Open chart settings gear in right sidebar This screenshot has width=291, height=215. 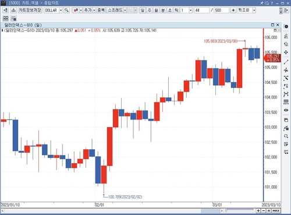click(286, 26)
